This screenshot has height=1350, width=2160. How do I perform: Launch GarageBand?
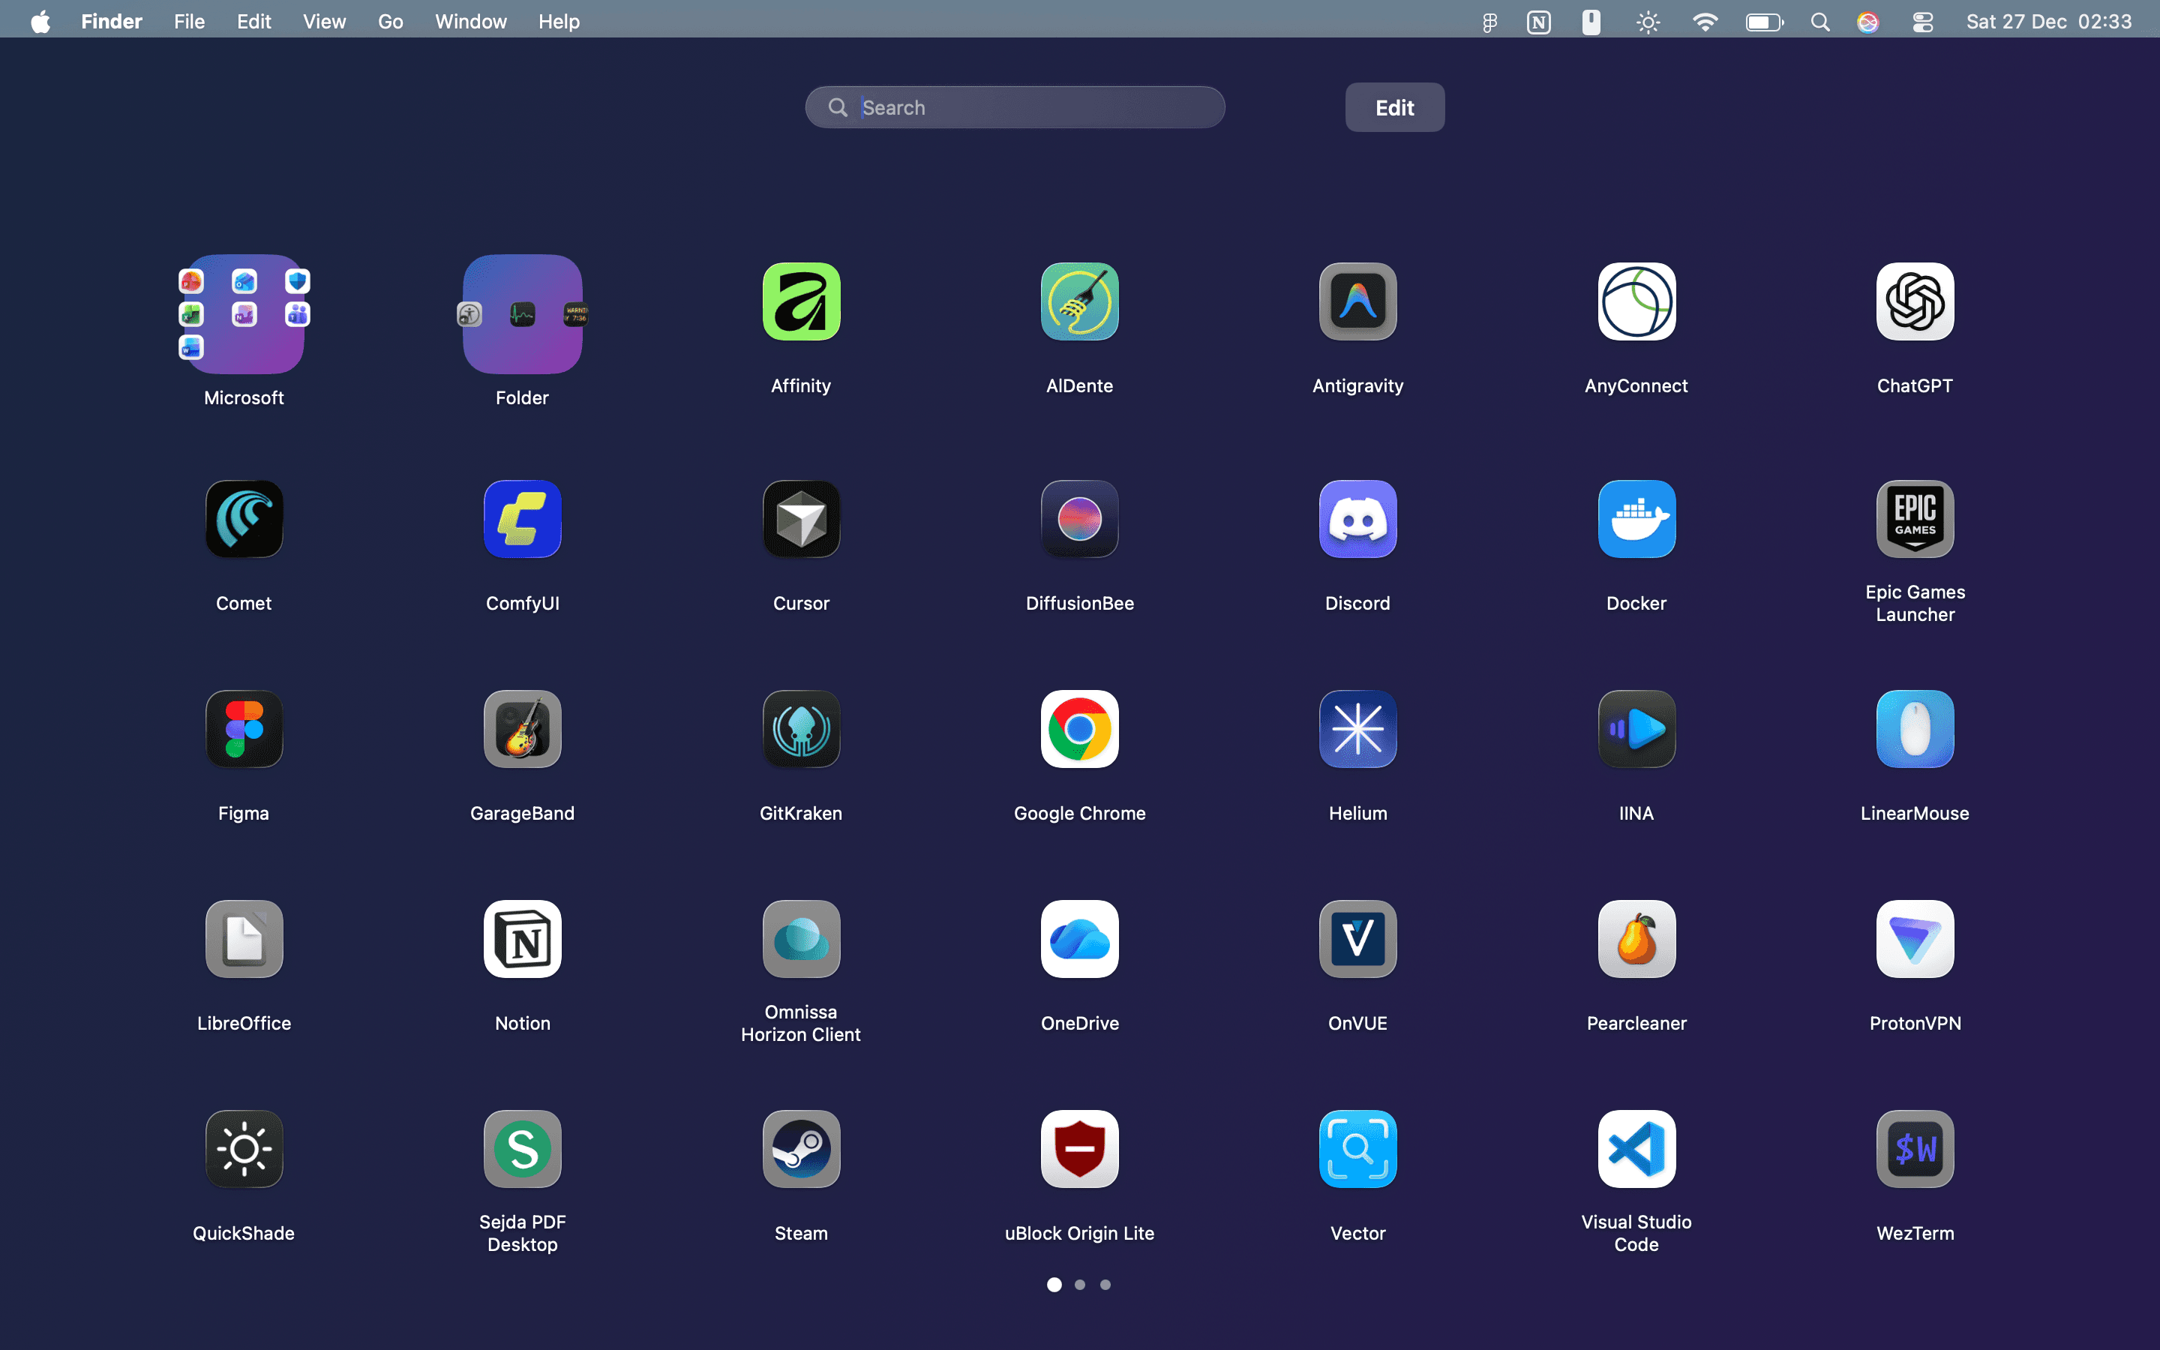[x=522, y=730]
